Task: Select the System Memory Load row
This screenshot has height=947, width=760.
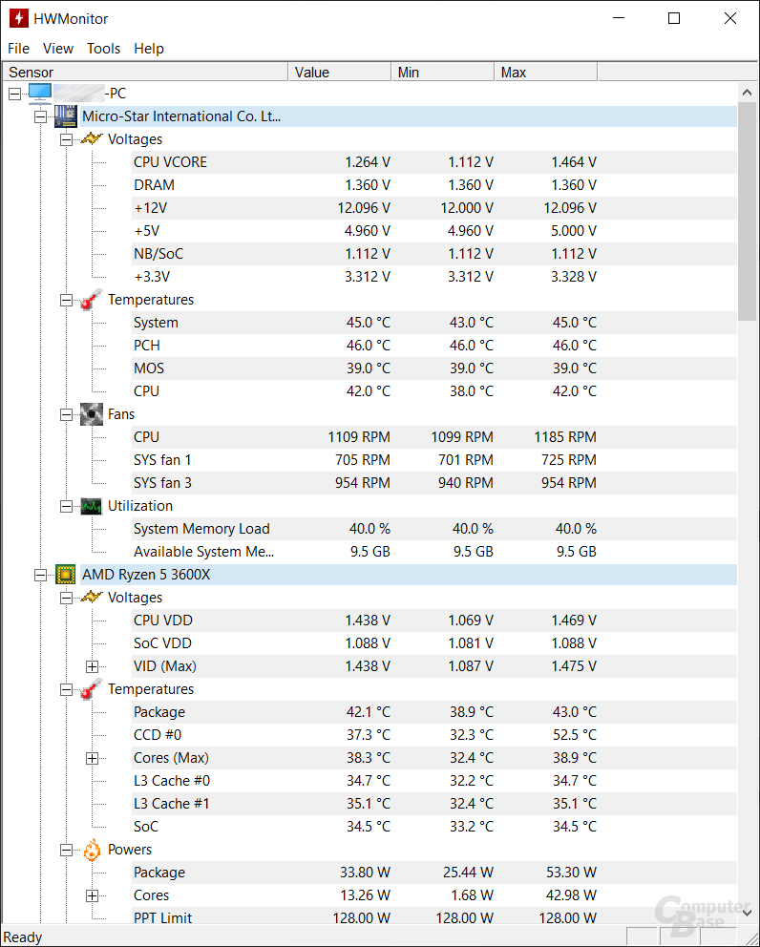Action: tap(434, 529)
